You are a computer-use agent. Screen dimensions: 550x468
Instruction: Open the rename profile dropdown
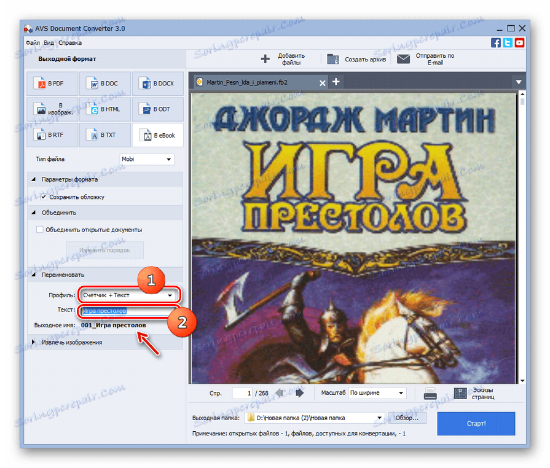point(128,295)
